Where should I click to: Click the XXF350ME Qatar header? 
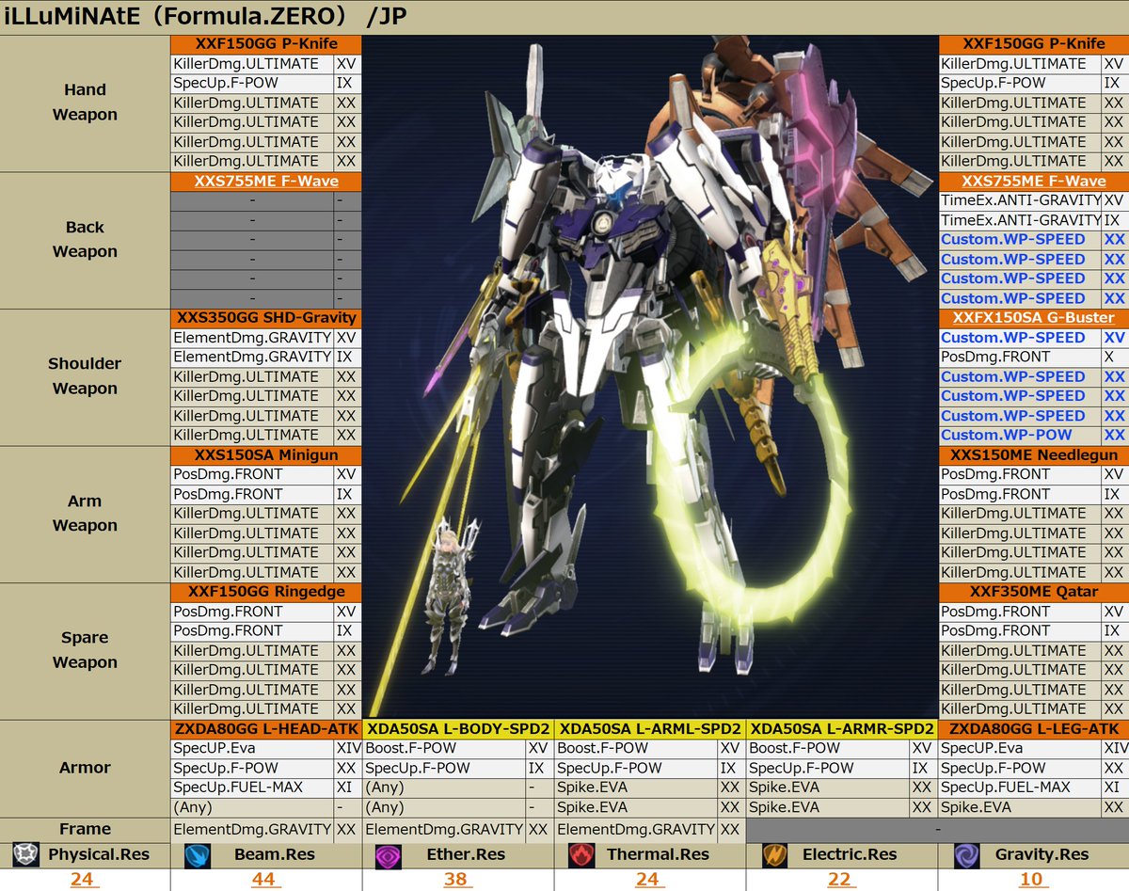[x=1034, y=592]
